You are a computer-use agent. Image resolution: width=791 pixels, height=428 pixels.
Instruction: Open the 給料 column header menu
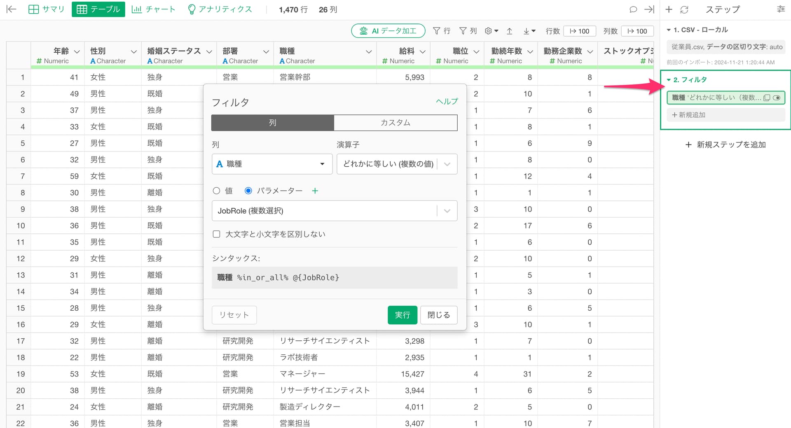(x=422, y=51)
